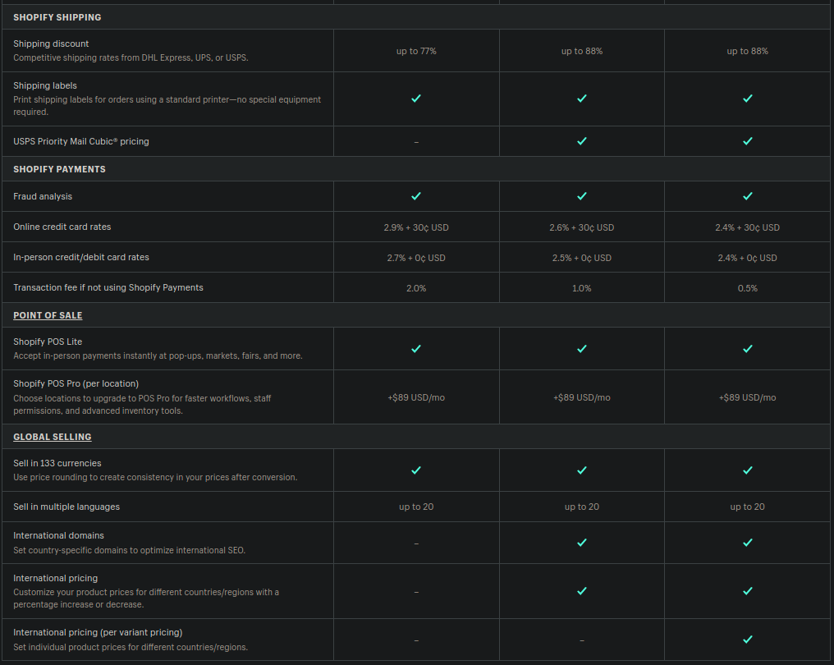
Task: Click the 'Accept in-person payments instantly' description
Action: [158, 356]
